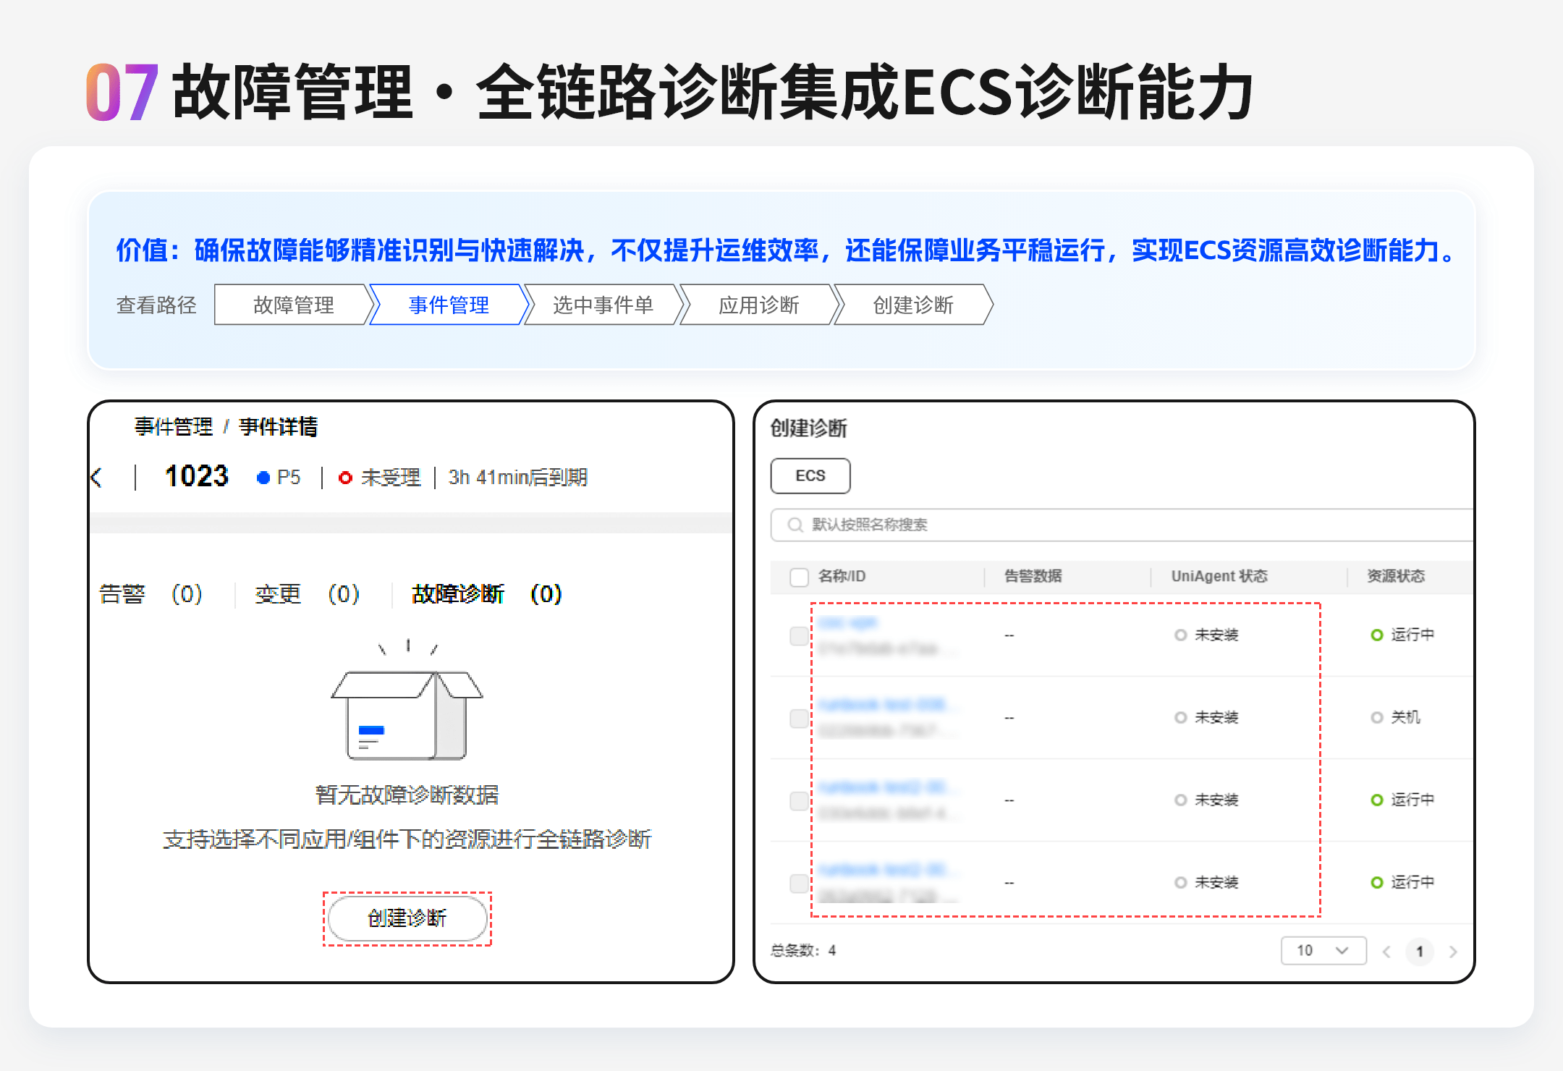Click the red 未受理 status circle
The height and width of the screenshot is (1071, 1563).
[345, 478]
